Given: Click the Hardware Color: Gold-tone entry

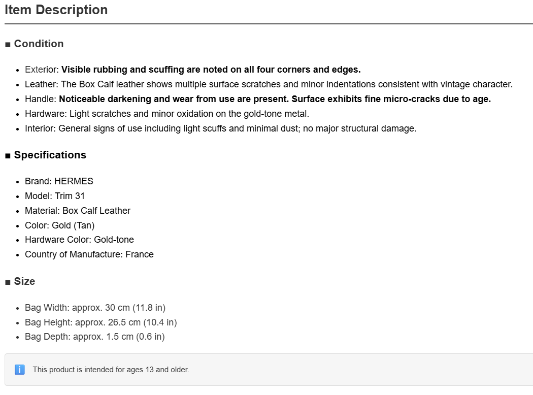Looking at the screenshot, I should coord(79,240).
